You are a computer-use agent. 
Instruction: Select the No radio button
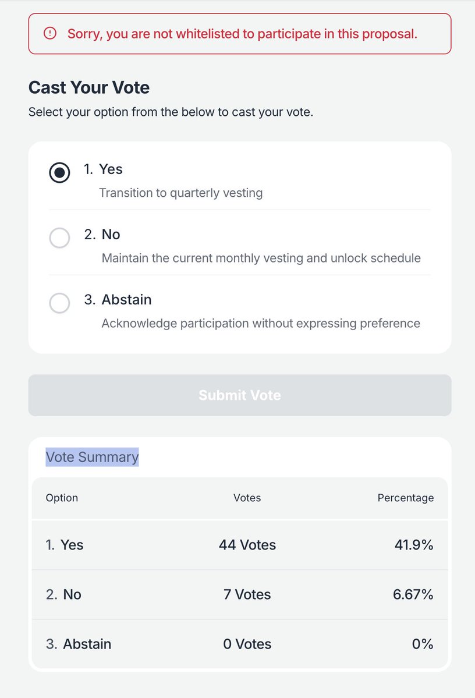(x=59, y=238)
